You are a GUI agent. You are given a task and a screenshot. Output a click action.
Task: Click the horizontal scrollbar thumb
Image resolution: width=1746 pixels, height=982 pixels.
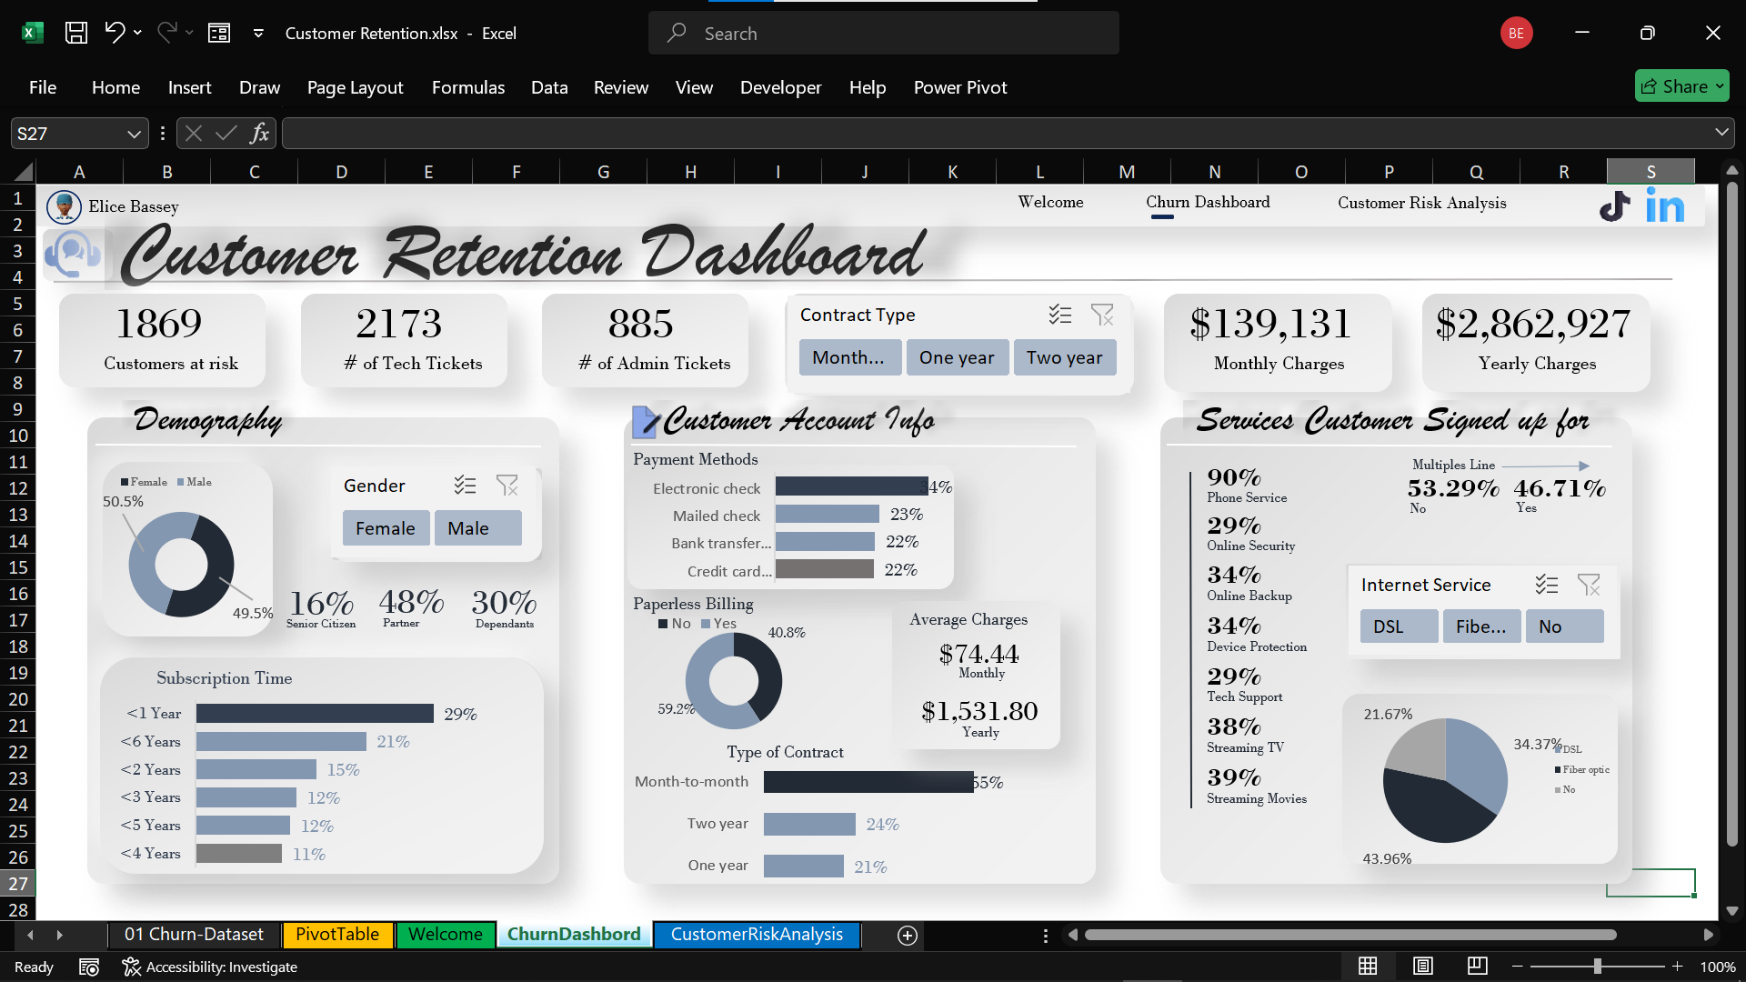pyautogui.click(x=1350, y=935)
